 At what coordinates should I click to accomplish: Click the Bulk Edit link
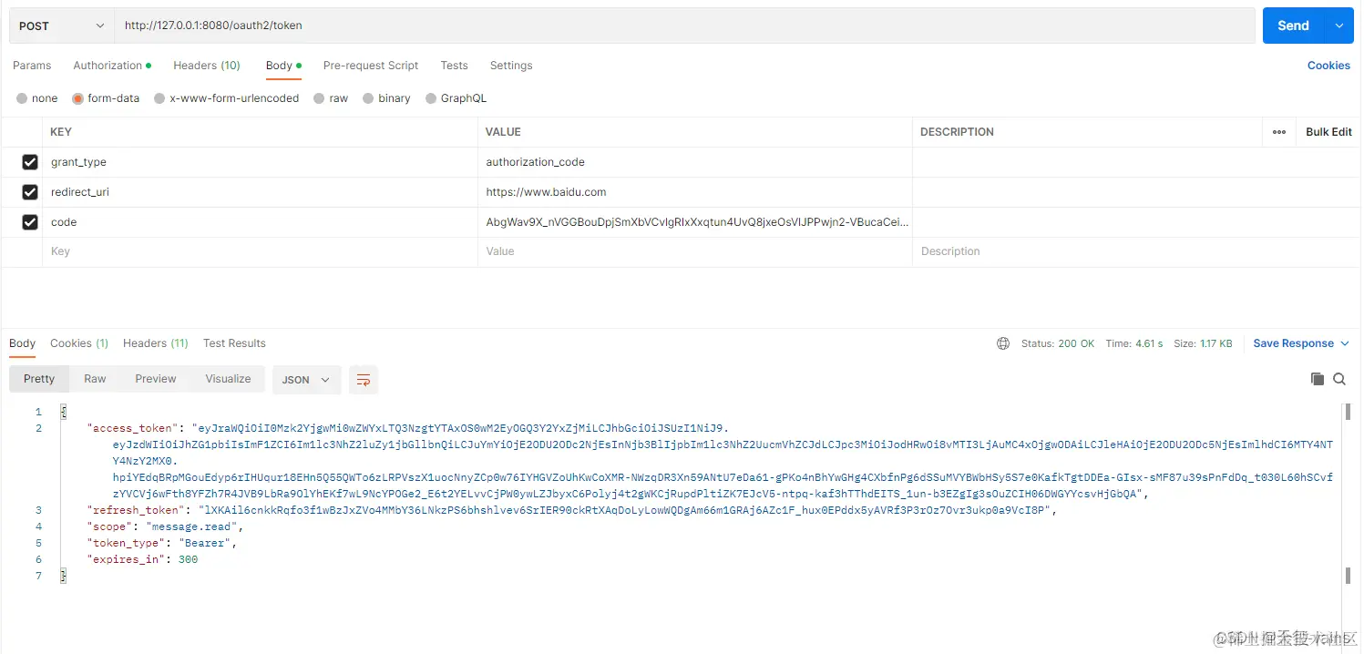[1328, 132]
